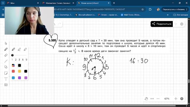
Task: Click the presentation pointer icon
Action: click(176, 24)
